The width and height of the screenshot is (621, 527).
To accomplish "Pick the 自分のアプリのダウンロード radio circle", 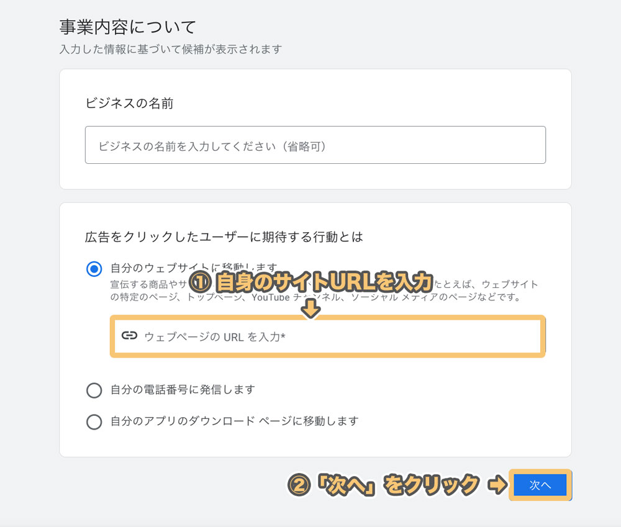I will pos(94,421).
